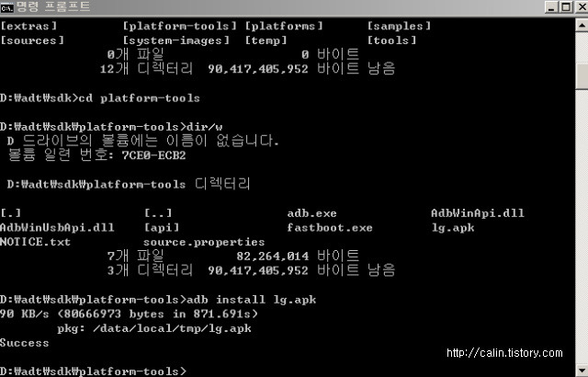Minimize the command prompt window
The width and height of the screenshot is (588, 377).
tap(551, 7)
